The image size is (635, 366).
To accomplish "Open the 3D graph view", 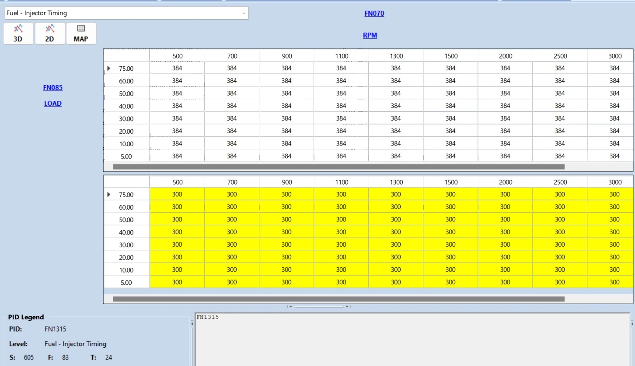I will point(18,34).
